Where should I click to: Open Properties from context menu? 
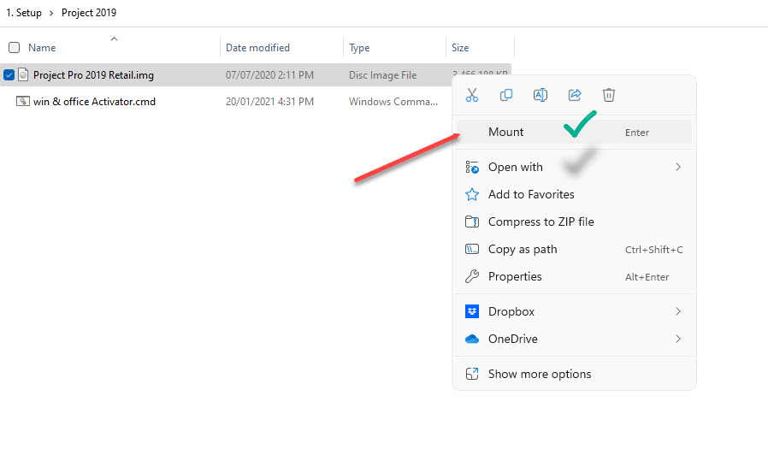[574, 277]
